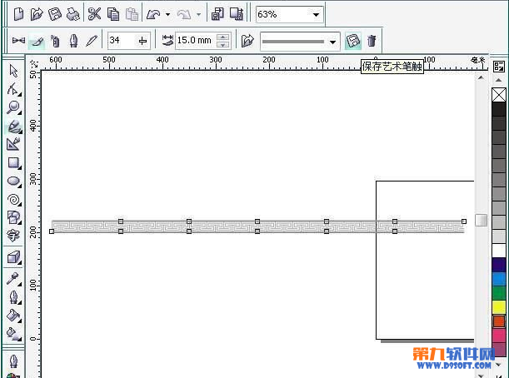The width and height of the screenshot is (509, 378).
Task: Expand the redo history list arrow
Action: click(x=198, y=15)
